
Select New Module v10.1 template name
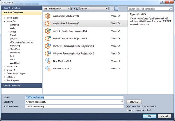[x=62, y=61]
